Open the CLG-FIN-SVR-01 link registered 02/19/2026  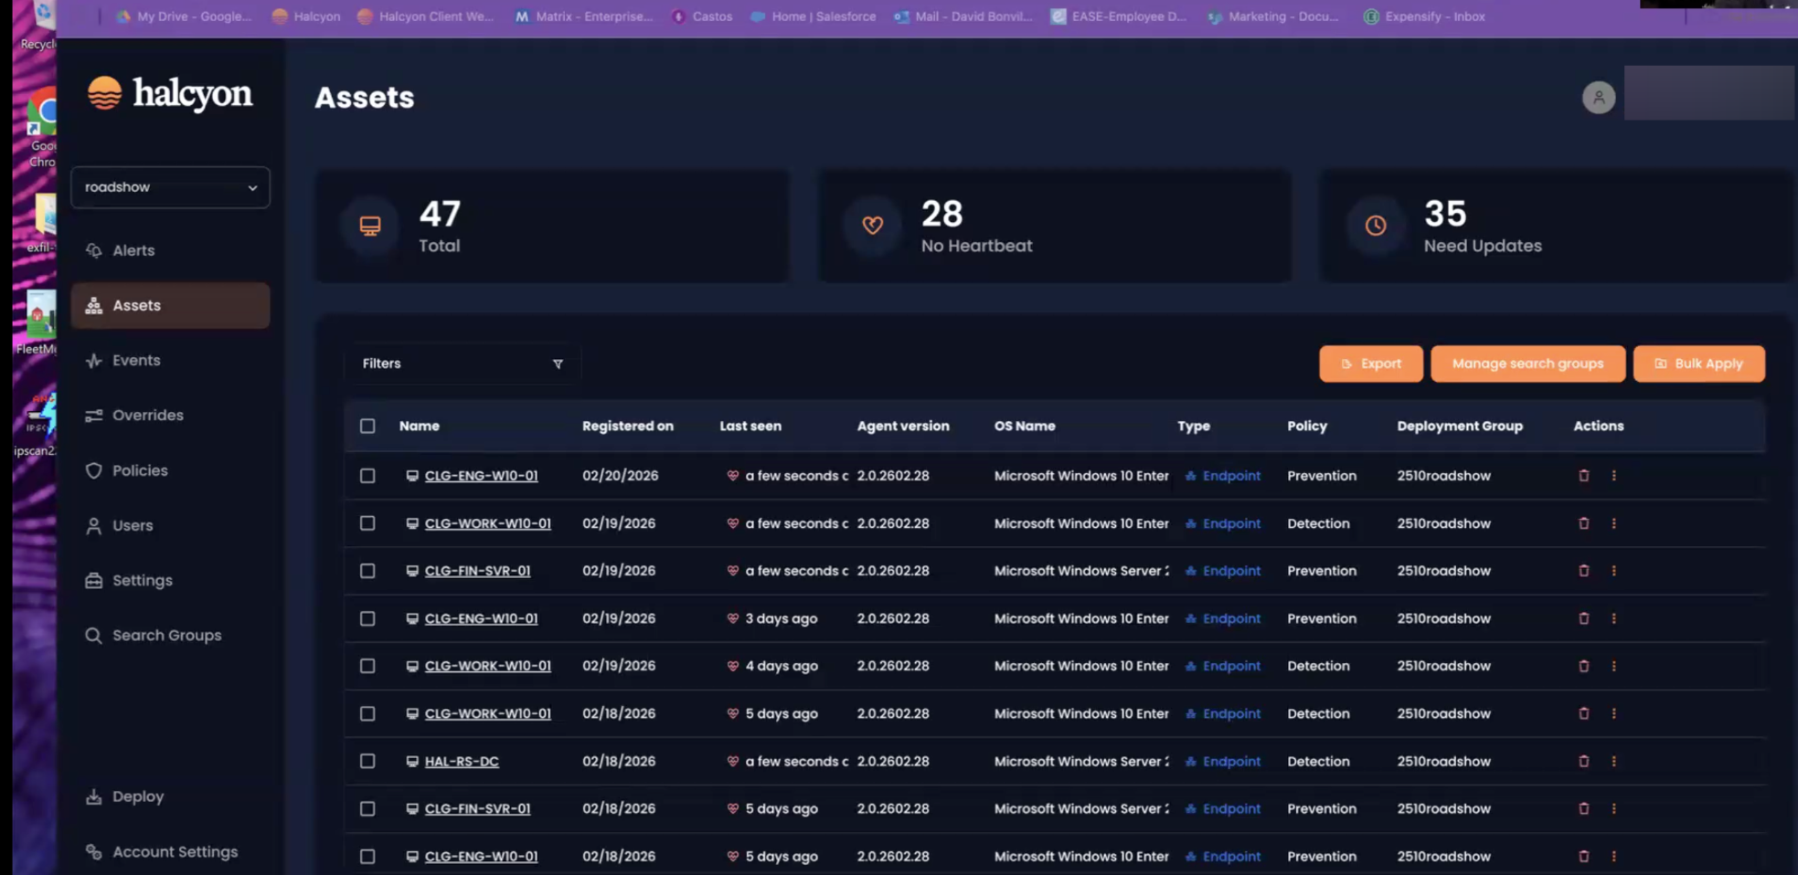(477, 571)
